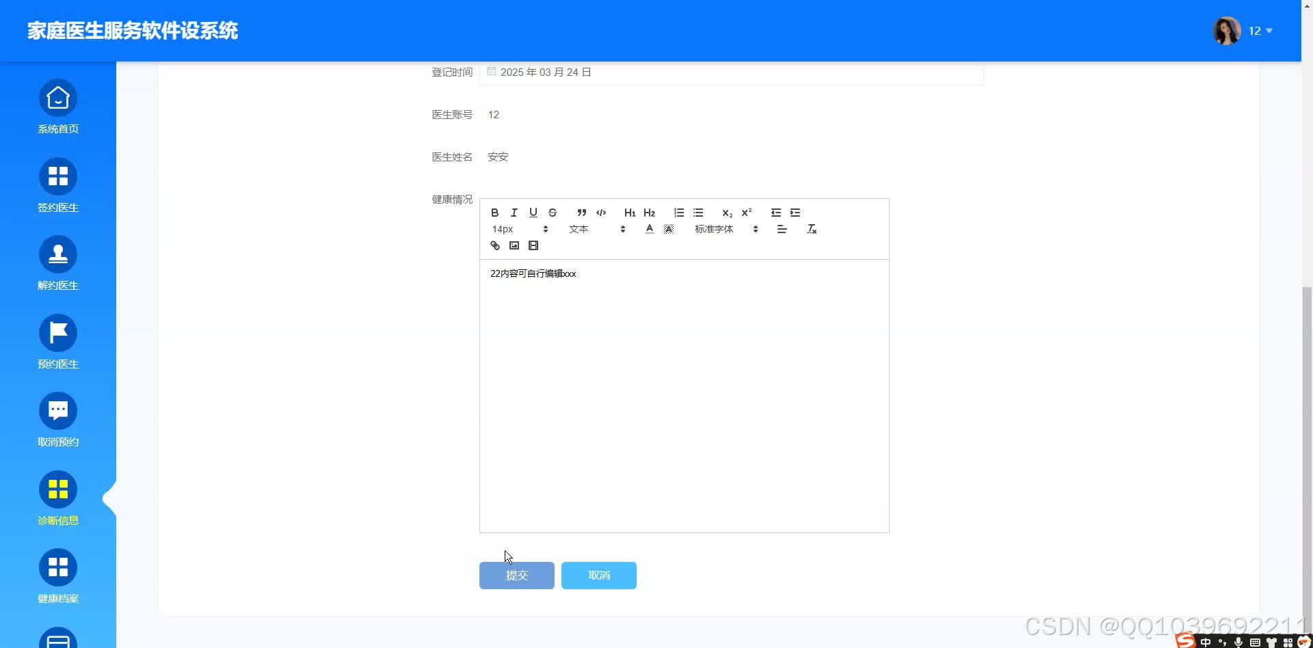1313x648 pixels.
Task: Open the text color picker
Action: [649, 229]
